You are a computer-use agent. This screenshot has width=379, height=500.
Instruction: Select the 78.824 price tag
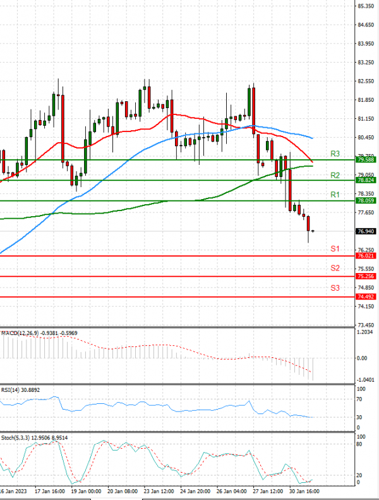pyautogui.click(x=366, y=181)
